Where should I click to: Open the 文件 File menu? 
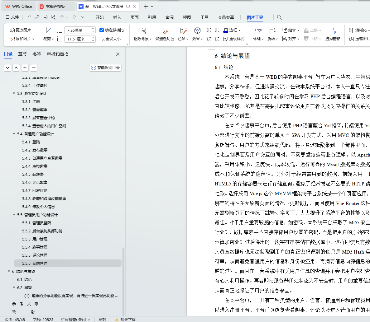[12, 17]
